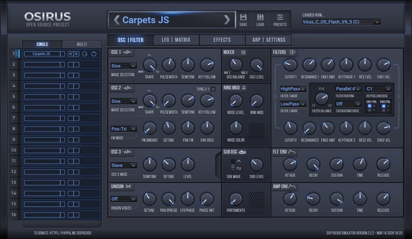This screenshot has height=239, width=412.
Task: Open Filter Routing Parallel 4 dropdown
Action: (348, 89)
